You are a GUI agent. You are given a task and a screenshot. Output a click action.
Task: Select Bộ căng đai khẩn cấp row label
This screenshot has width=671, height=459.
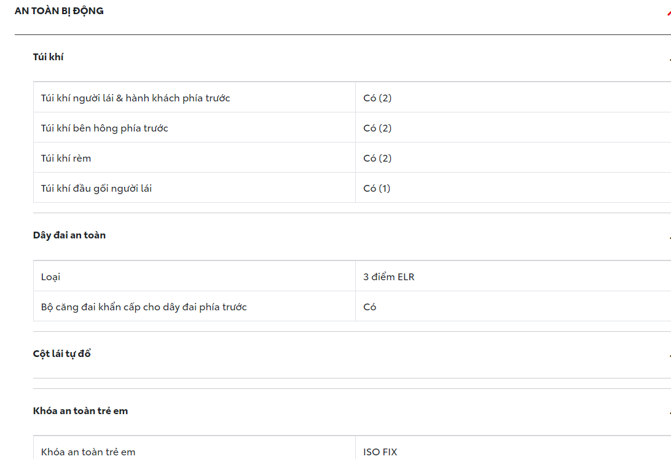(144, 307)
